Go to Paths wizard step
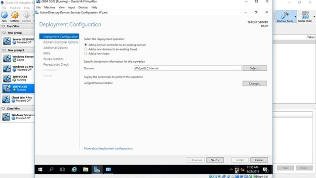Screen dimensions: 316x178 click(x=47, y=53)
